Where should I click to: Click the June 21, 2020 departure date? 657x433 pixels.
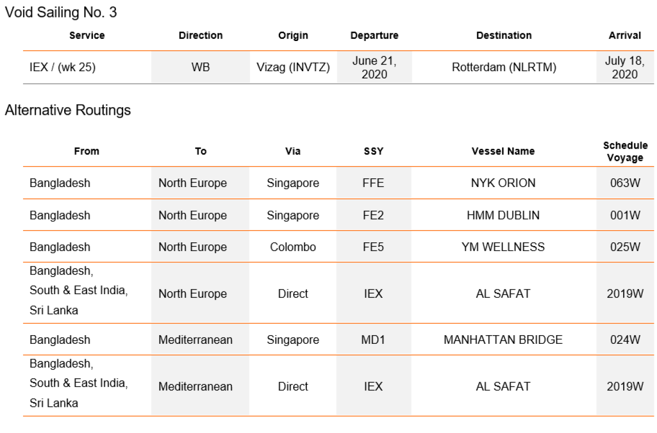[374, 68]
